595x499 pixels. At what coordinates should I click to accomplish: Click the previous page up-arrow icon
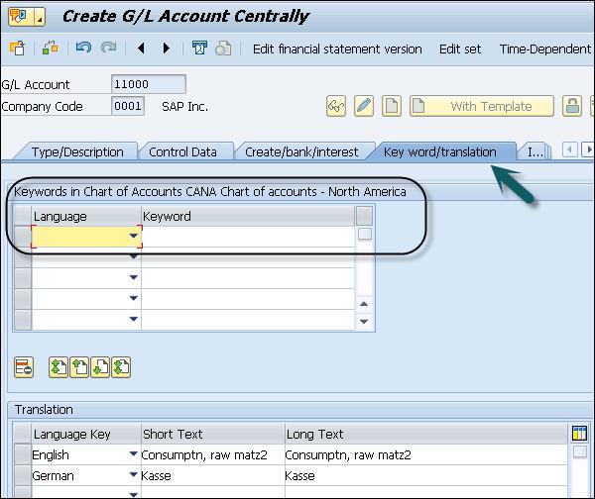(79, 367)
